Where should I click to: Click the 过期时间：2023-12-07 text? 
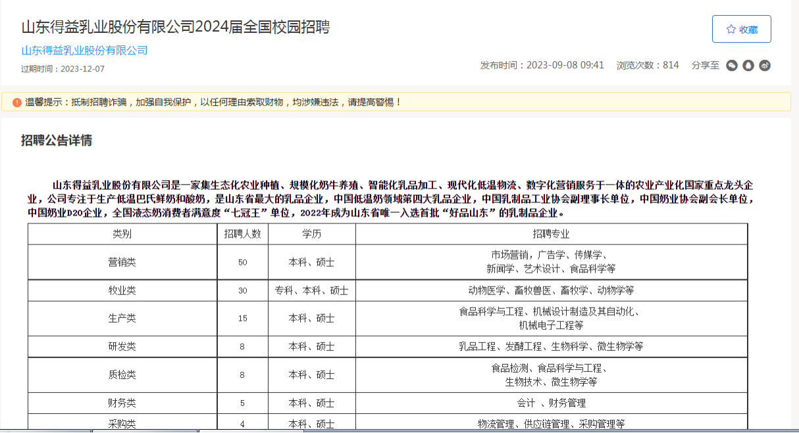click(x=63, y=68)
